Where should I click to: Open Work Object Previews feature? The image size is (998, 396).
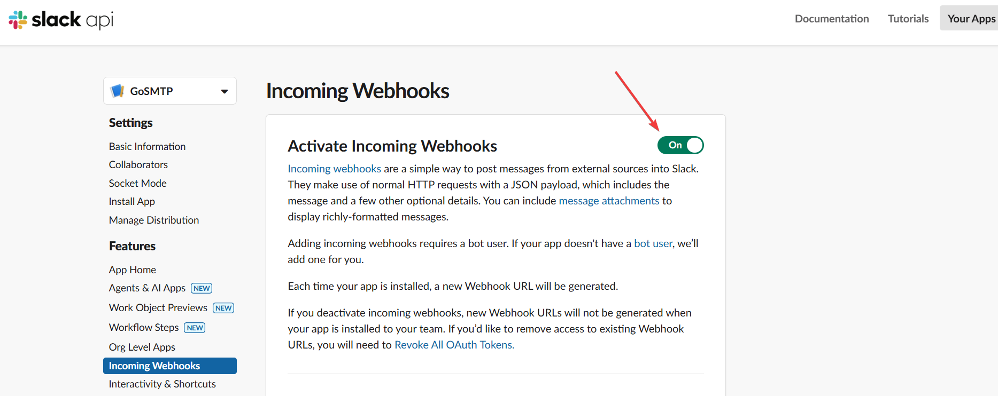[158, 307]
